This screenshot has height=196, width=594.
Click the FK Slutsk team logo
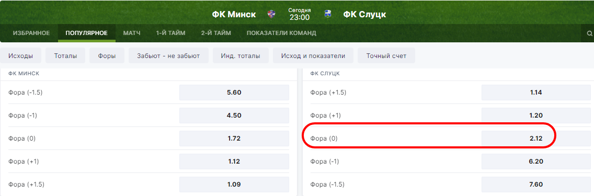point(328,14)
